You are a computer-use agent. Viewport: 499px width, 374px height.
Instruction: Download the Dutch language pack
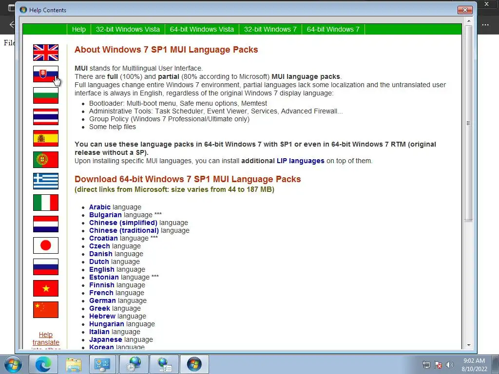[x=99, y=262]
